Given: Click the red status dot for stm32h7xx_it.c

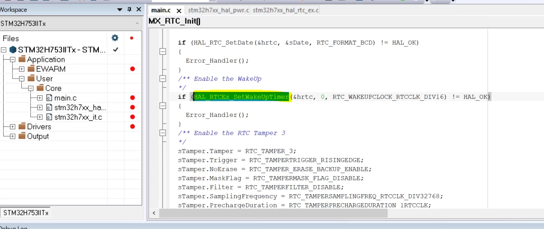Looking at the screenshot, I should coord(132,117).
